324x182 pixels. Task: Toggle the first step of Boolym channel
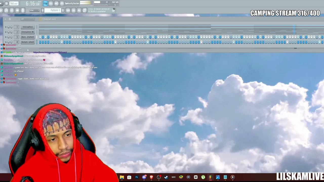pyautogui.click(x=40, y=42)
